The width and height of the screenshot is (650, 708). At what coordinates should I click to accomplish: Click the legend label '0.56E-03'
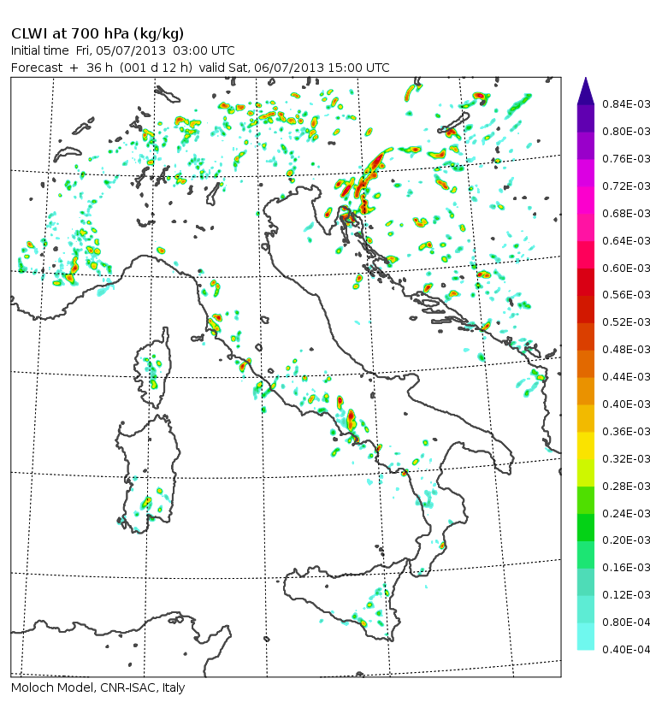pos(626,295)
